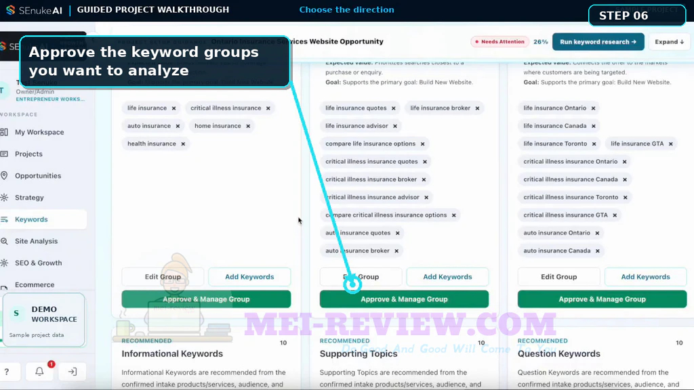Viewport: 694px width, 390px height.
Task: Click the 26% progress indicator
Action: click(x=540, y=42)
